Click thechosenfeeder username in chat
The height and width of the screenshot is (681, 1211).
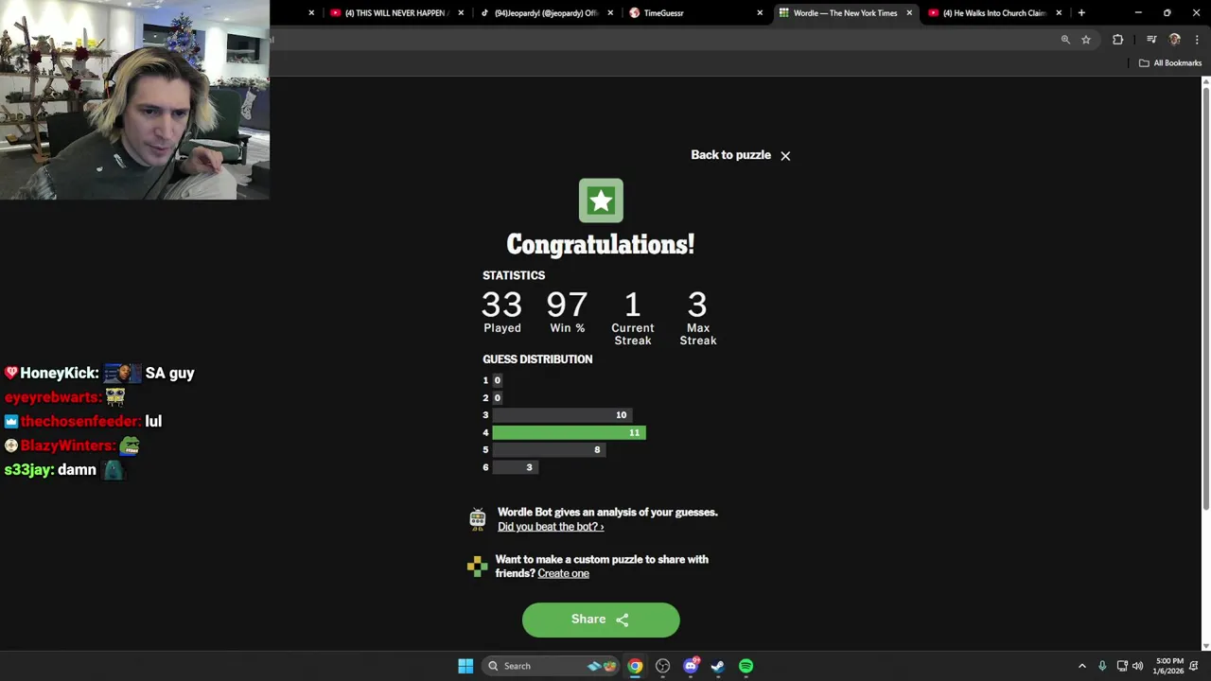tap(80, 422)
